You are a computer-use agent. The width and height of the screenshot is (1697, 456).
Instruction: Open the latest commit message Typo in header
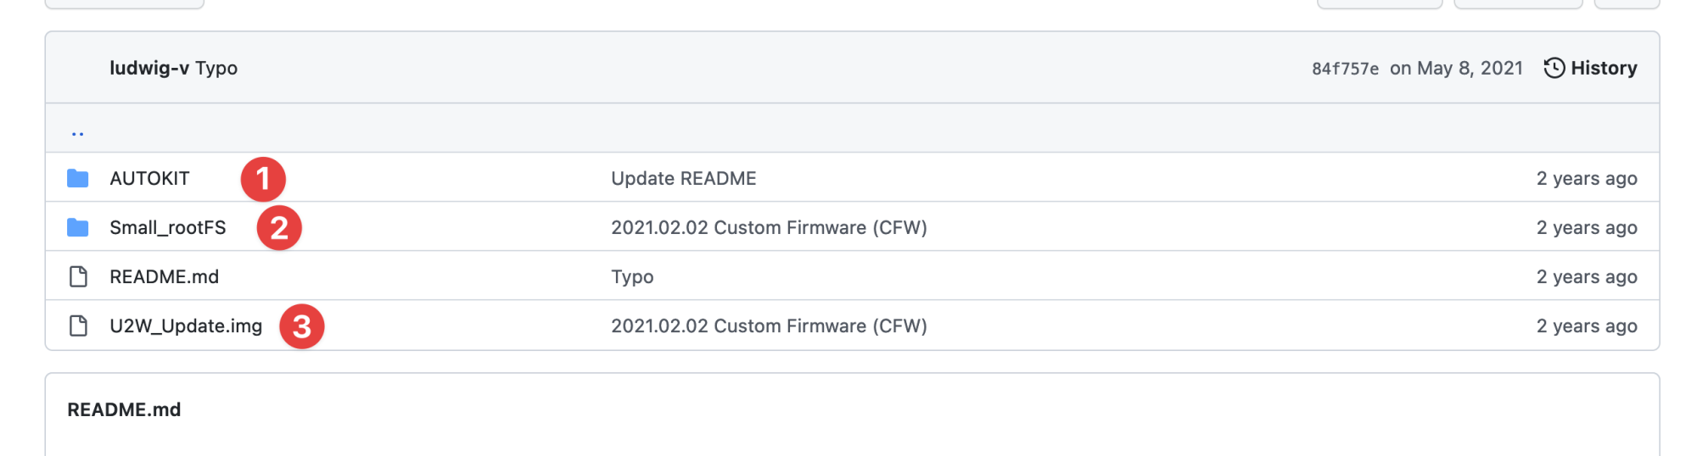(x=216, y=68)
